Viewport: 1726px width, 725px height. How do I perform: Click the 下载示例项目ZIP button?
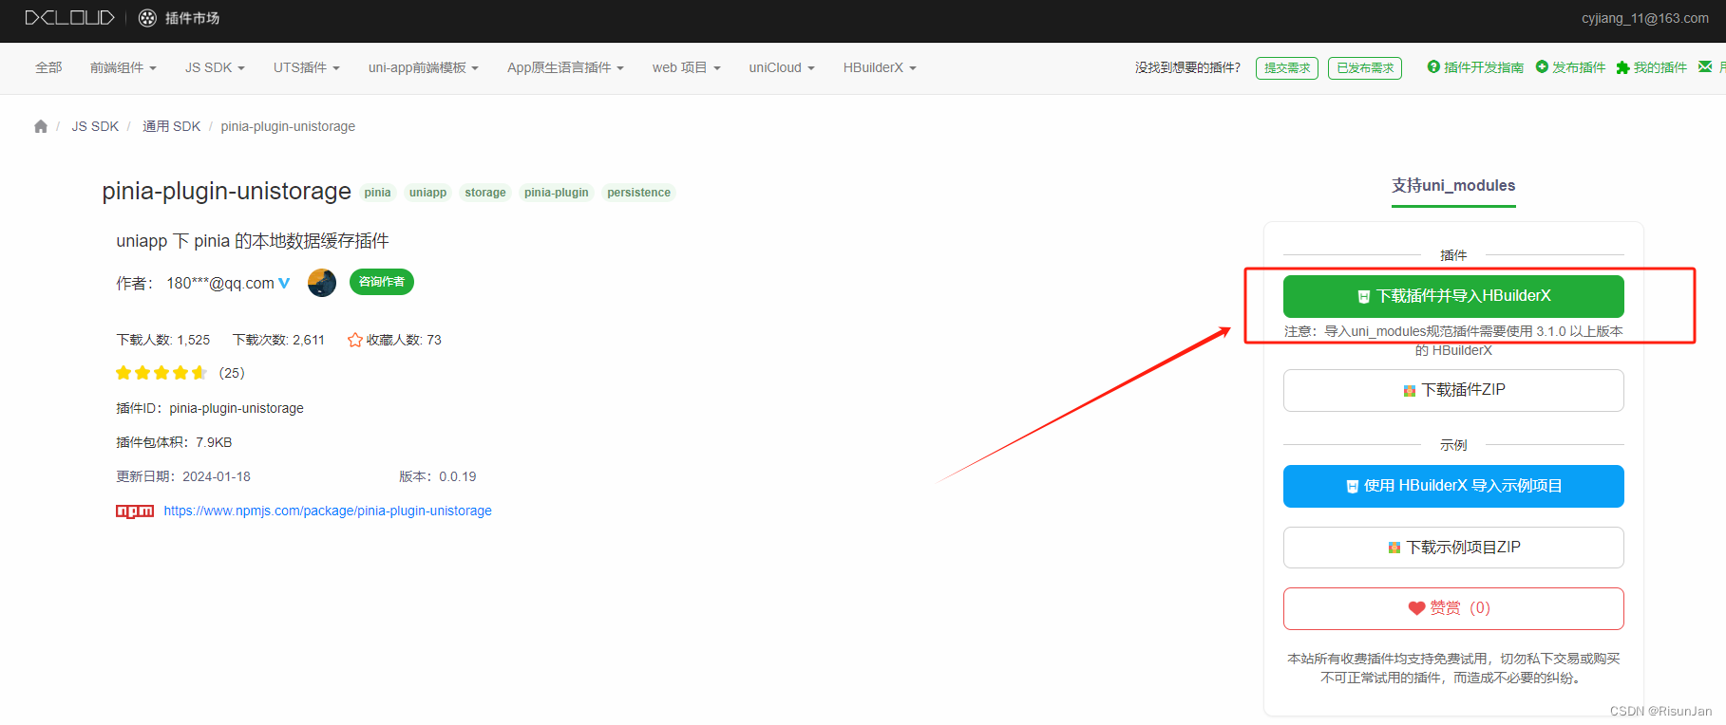click(x=1453, y=548)
